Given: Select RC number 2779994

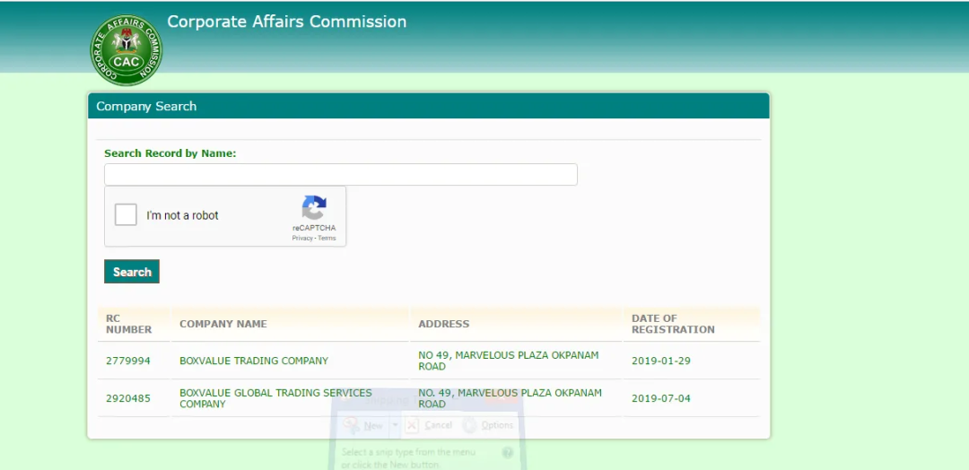Looking at the screenshot, I should (x=128, y=361).
